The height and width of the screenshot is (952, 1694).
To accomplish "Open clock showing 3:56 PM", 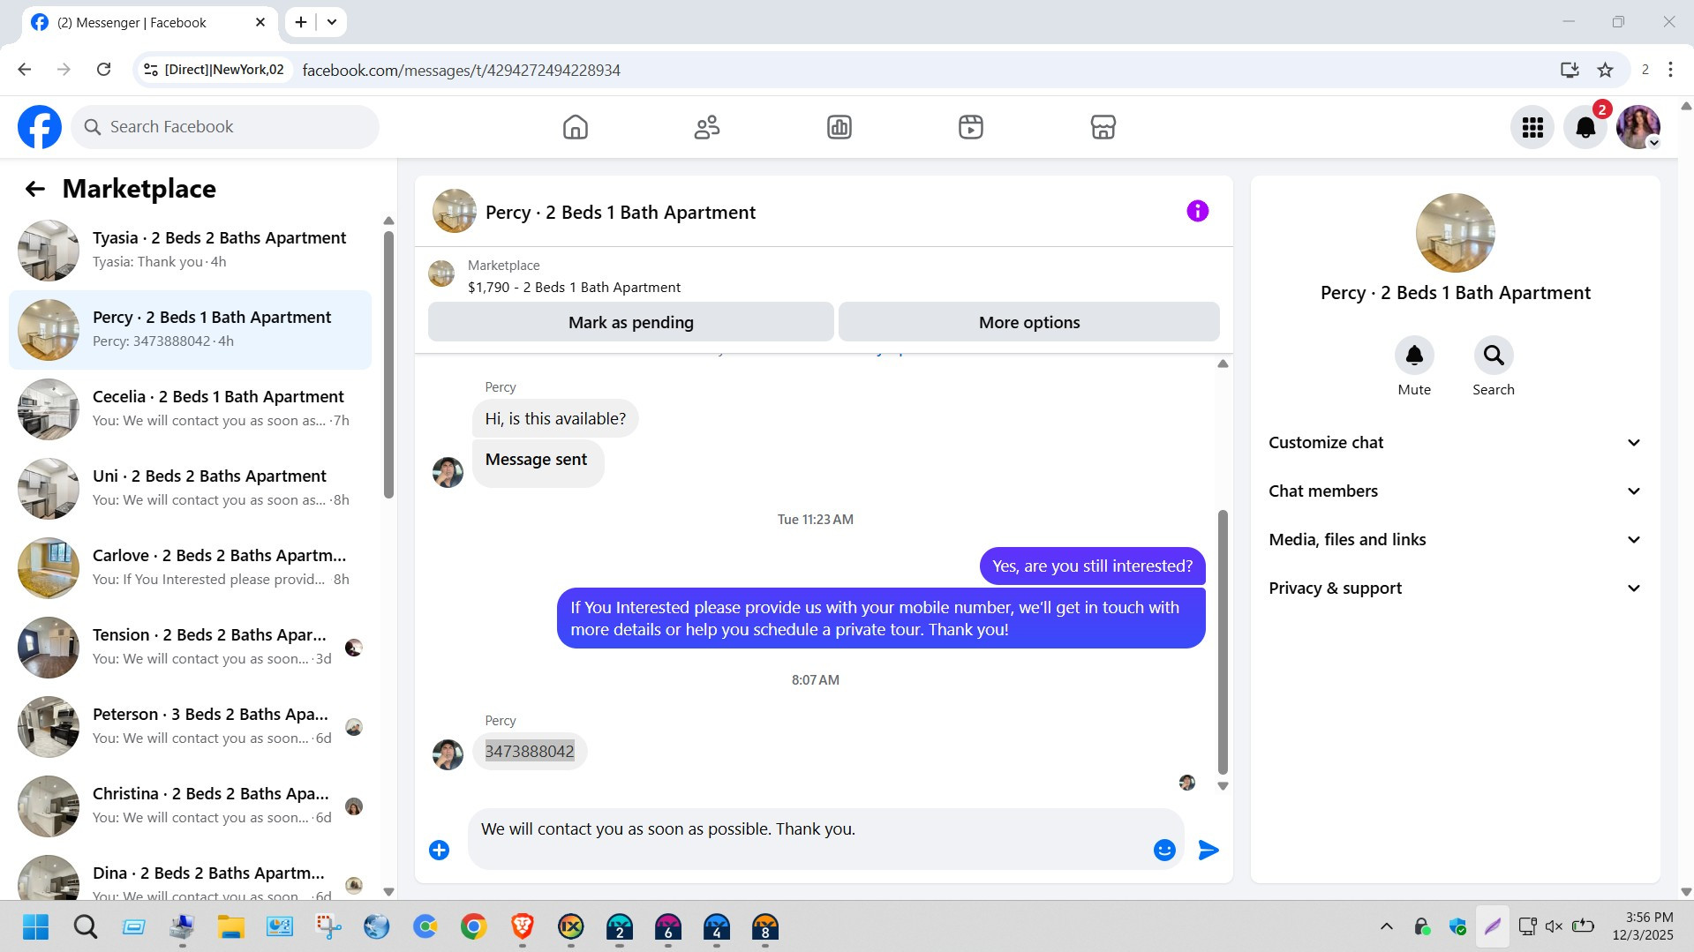I will pyautogui.click(x=1643, y=926).
